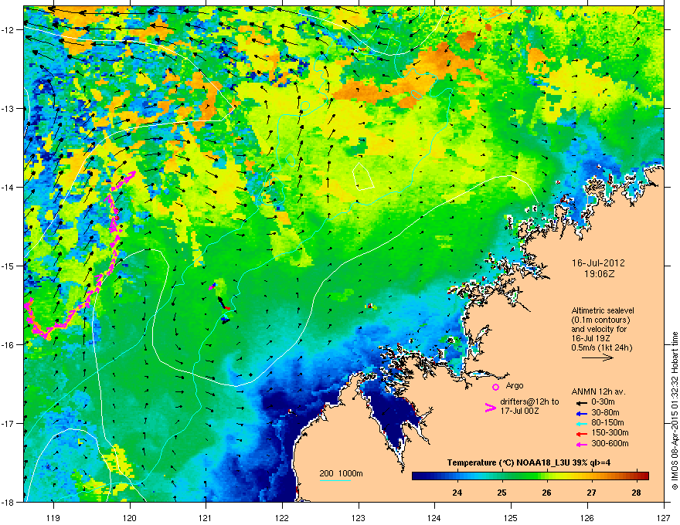Click the latitude axis label '-18'
The height and width of the screenshot is (525, 680).
[x=8, y=502]
